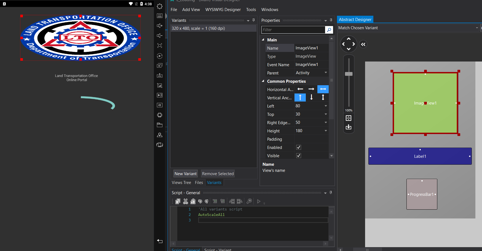482x251 pixels.
Task: Switch to the Views Tree tab
Action: pos(181,183)
